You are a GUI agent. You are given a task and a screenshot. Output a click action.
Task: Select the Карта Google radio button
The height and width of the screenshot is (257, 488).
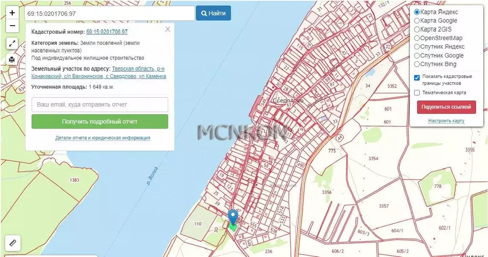[417, 21]
